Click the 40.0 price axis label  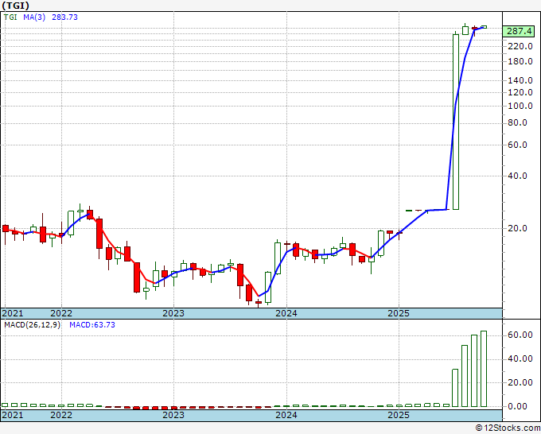(518, 176)
